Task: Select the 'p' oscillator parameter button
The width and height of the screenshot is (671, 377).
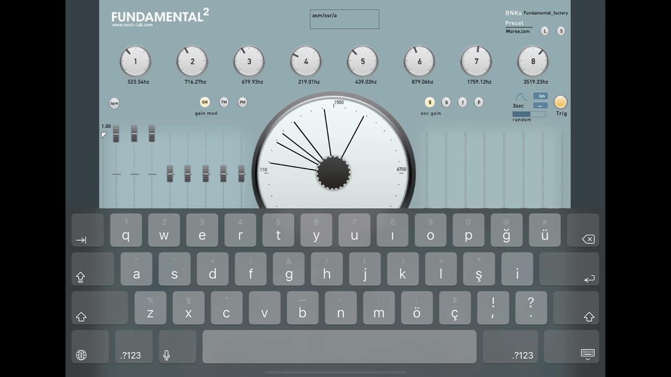Action: click(x=479, y=102)
